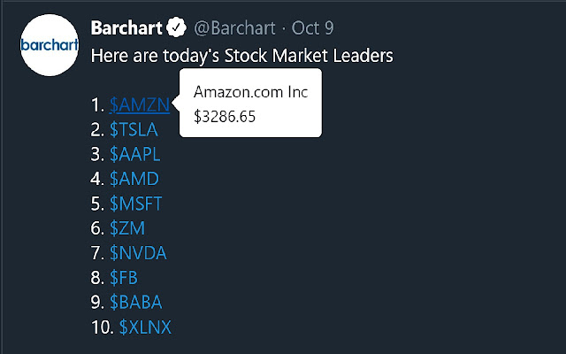Click the $AMD ticker symbol
This screenshot has width=566, height=354.
[x=134, y=180]
